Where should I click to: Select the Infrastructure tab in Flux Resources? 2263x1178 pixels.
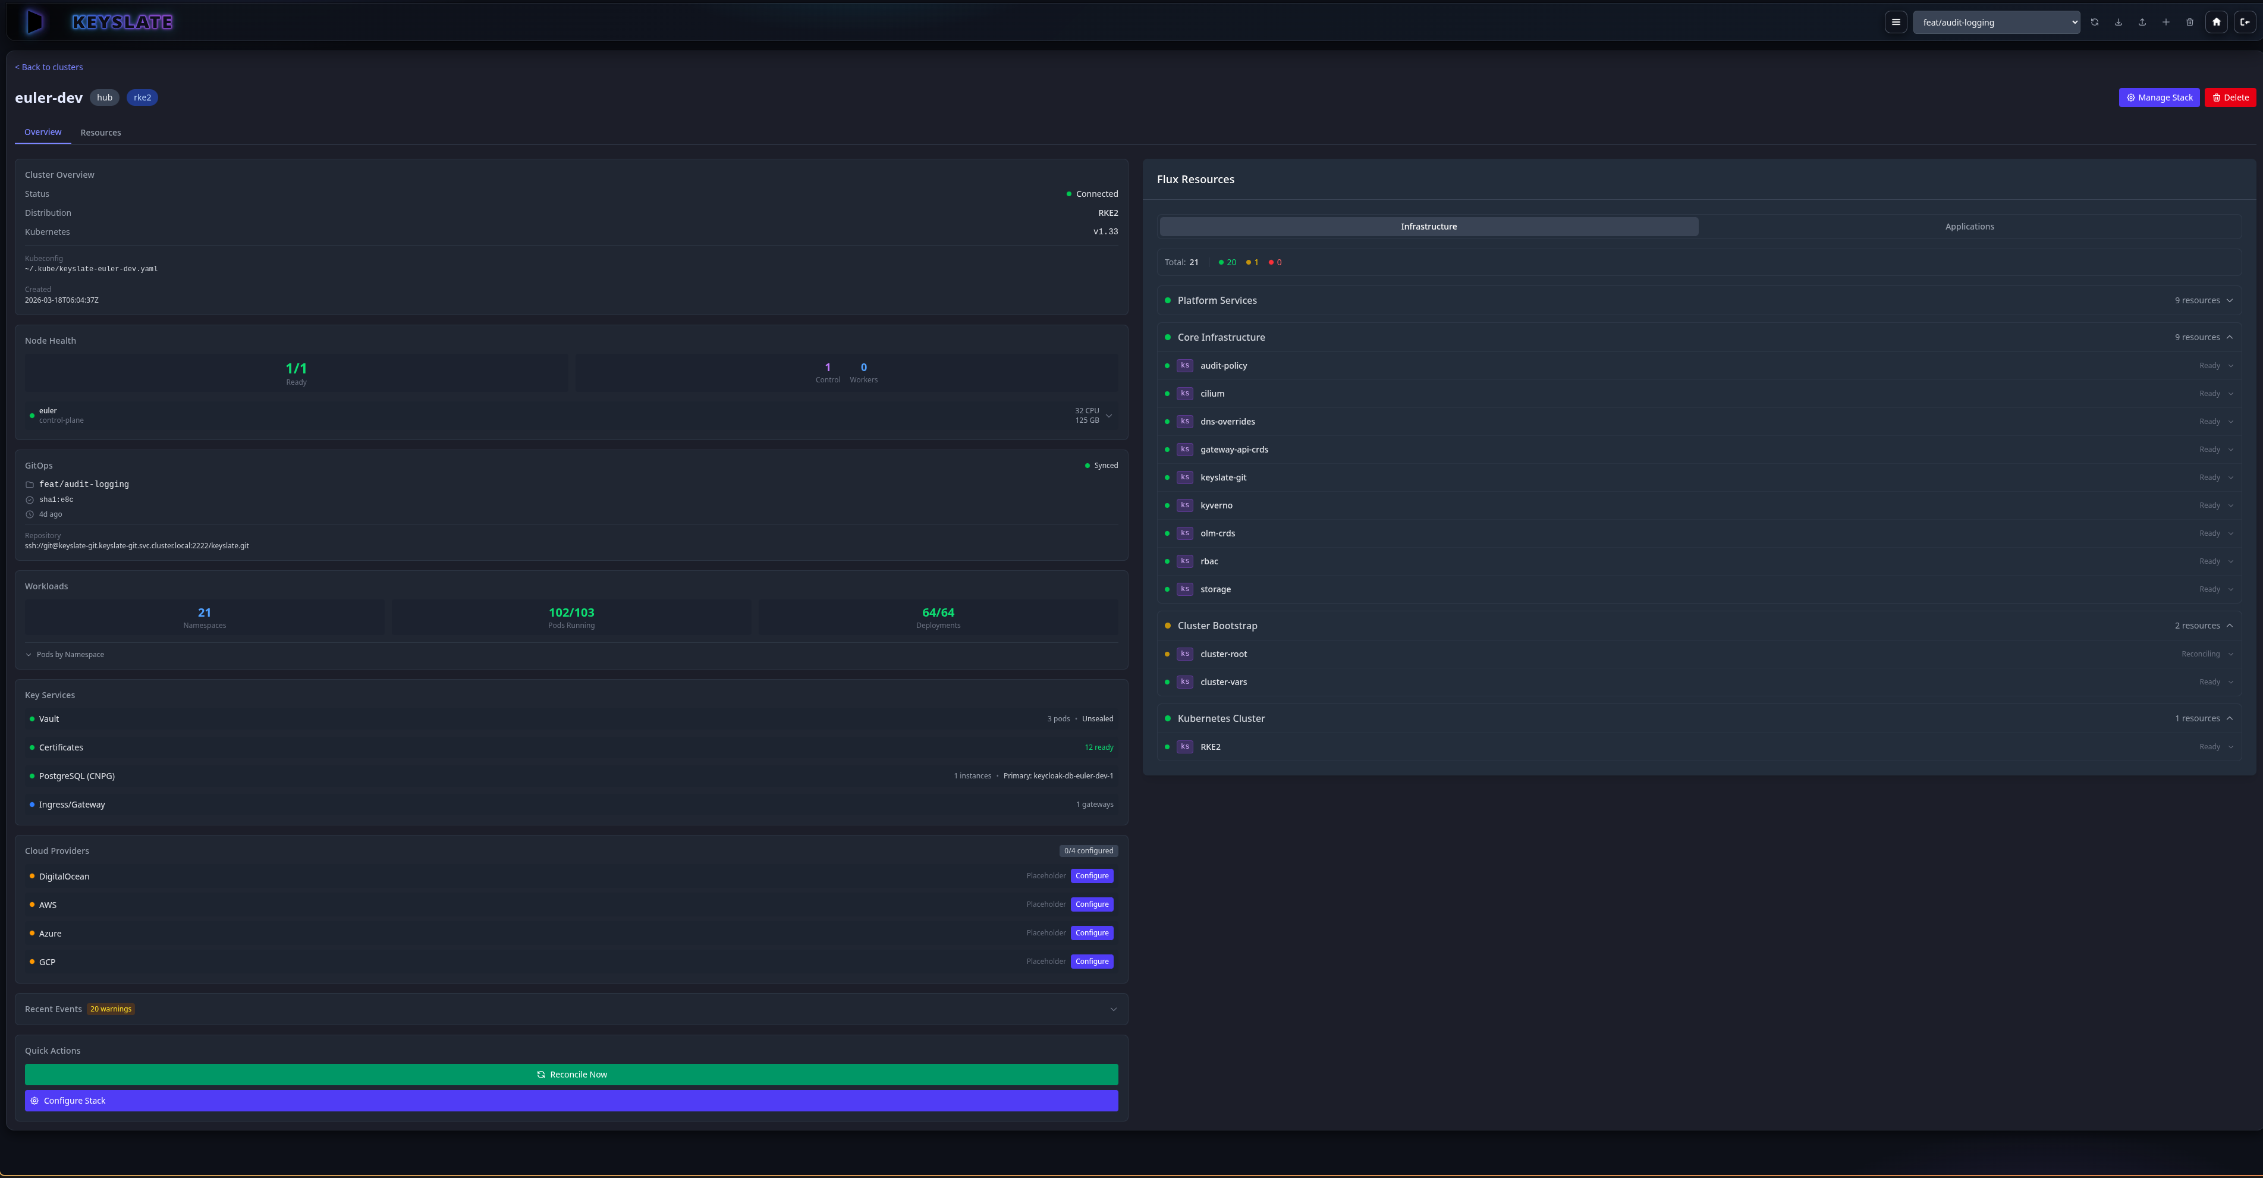pos(1428,227)
